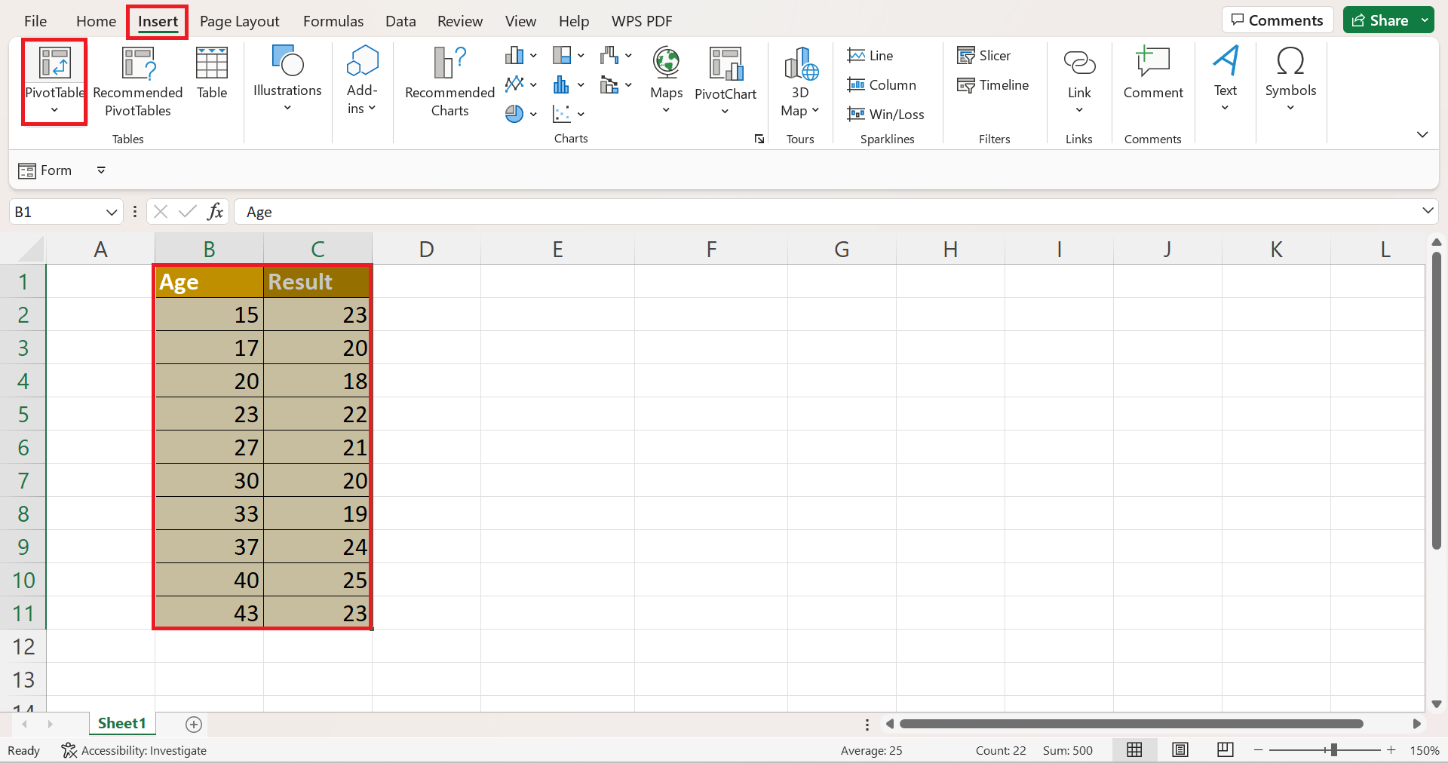Open the Comments pane button
Viewport: 1448px width, 763px height.
pyautogui.click(x=1278, y=20)
